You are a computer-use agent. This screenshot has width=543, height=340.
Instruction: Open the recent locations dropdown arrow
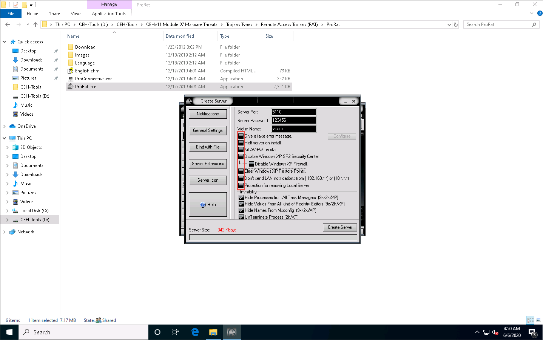point(28,25)
